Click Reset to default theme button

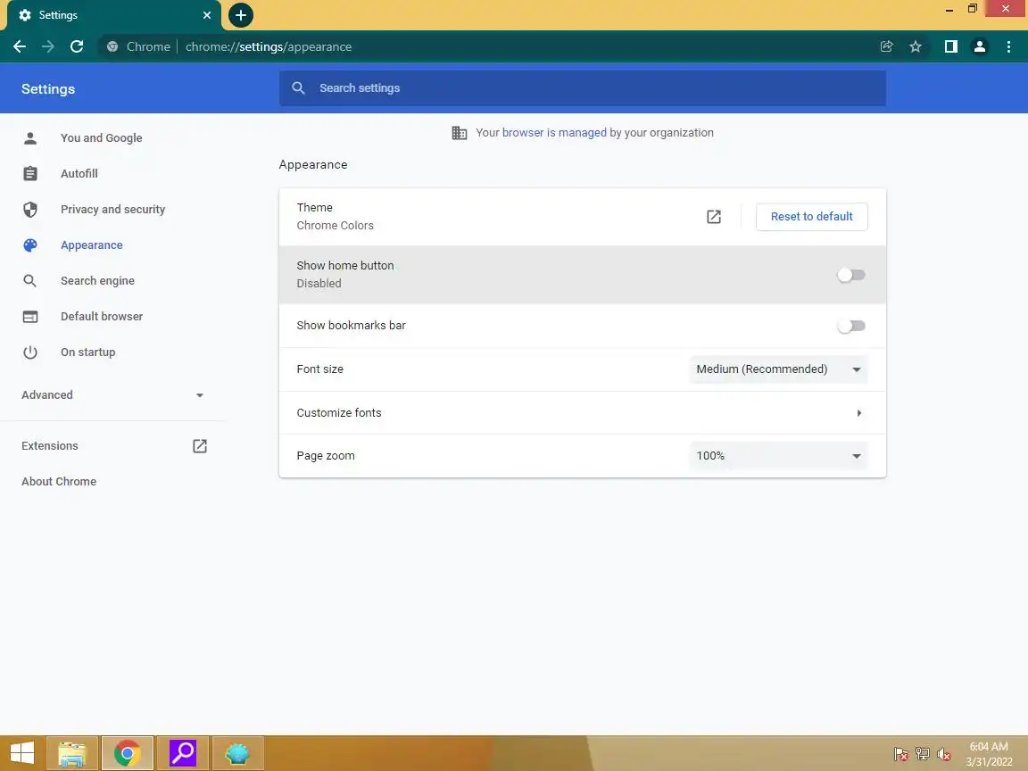tap(812, 216)
